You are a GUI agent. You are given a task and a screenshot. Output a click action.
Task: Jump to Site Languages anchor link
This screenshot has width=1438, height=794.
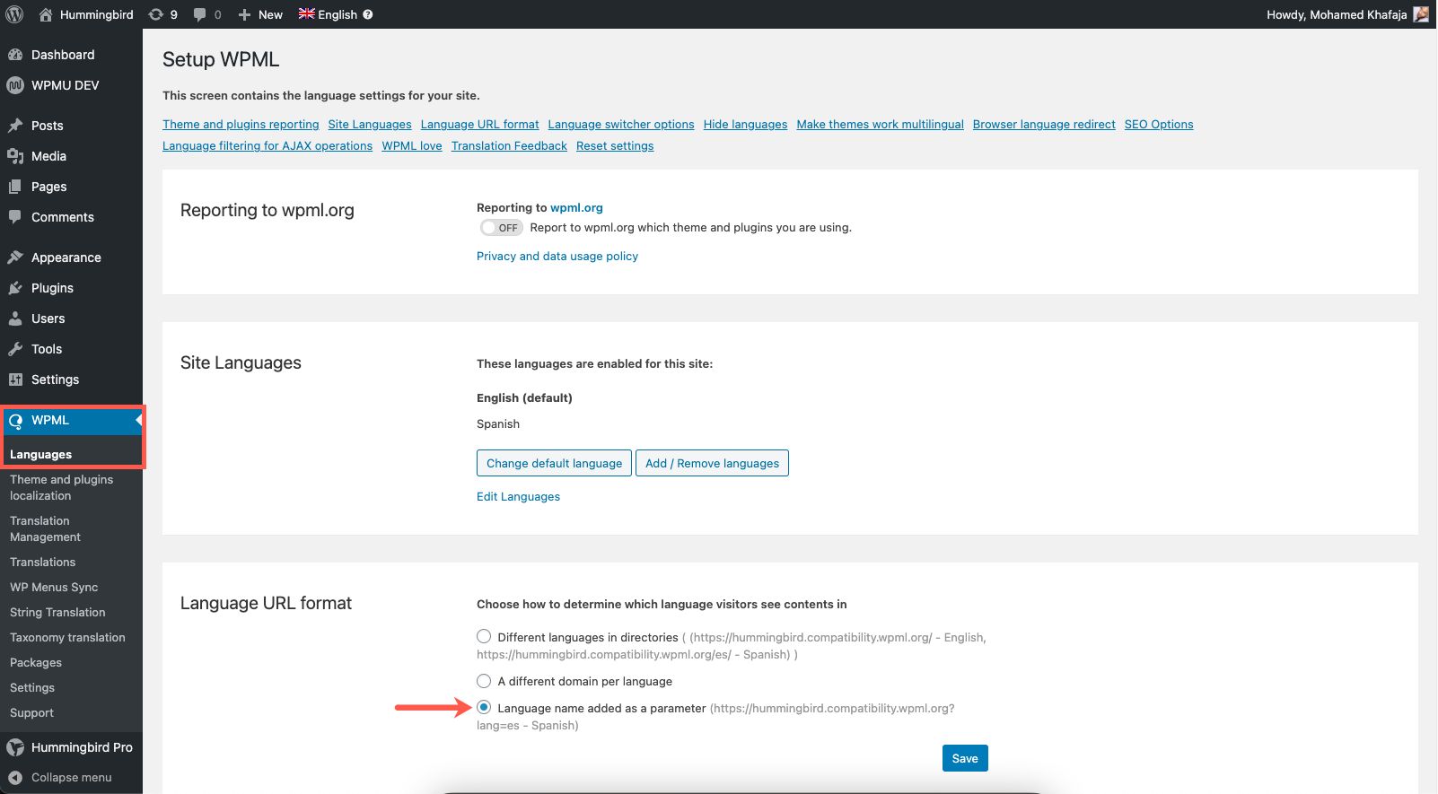370,125
